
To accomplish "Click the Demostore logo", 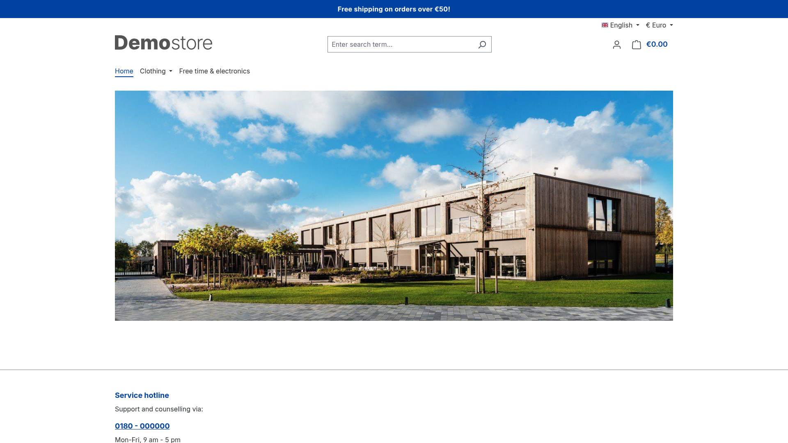I will [x=163, y=43].
